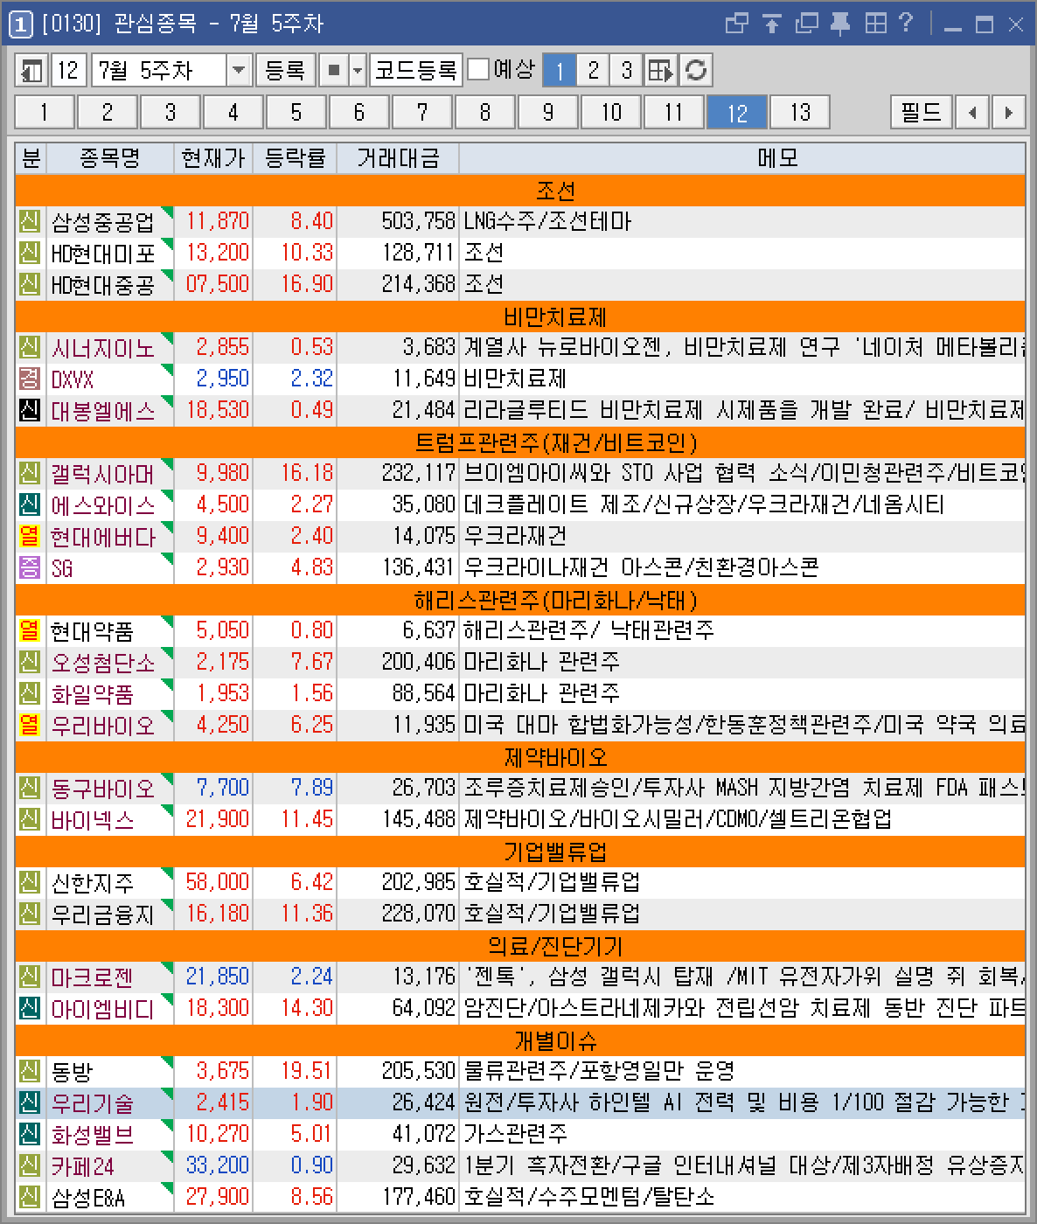
Task: Click the teal icon beside 화성밸브
Action: click(x=30, y=1135)
